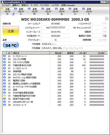Image resolution: width=110 pixels, height=135 pixels.
Task: Click the 最悪値 column header
Action: (68, 53)
